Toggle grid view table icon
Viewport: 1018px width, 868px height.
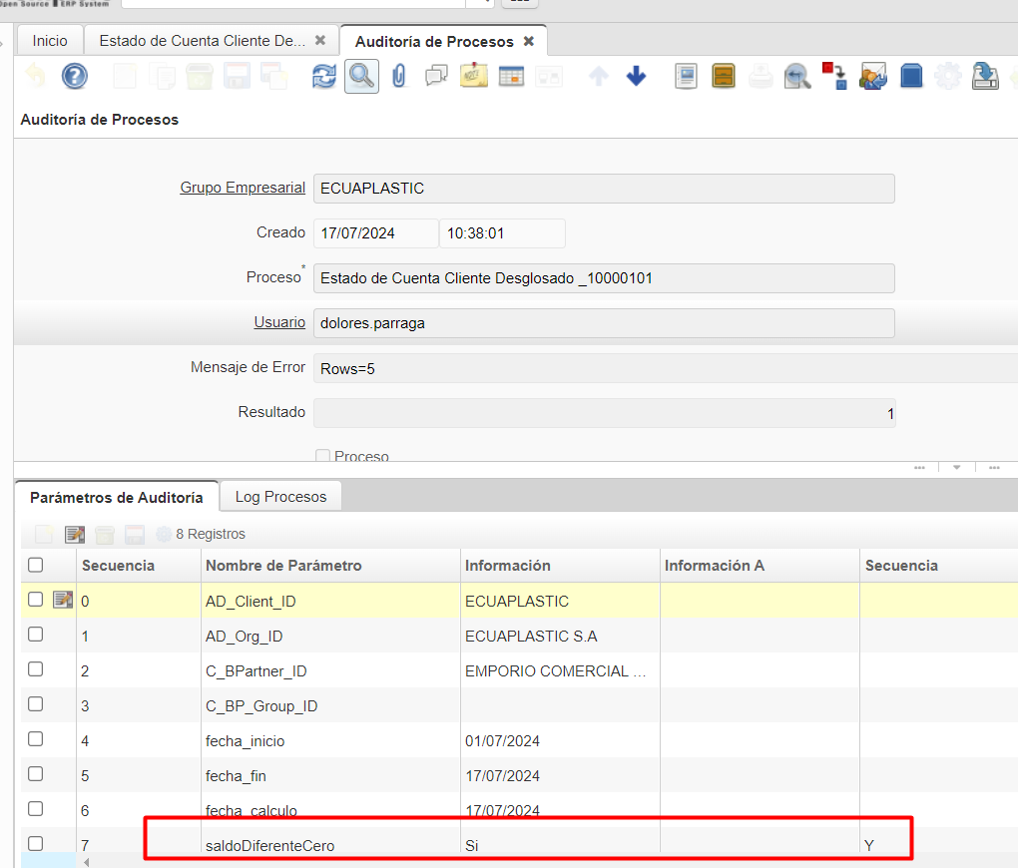point(511,76)
